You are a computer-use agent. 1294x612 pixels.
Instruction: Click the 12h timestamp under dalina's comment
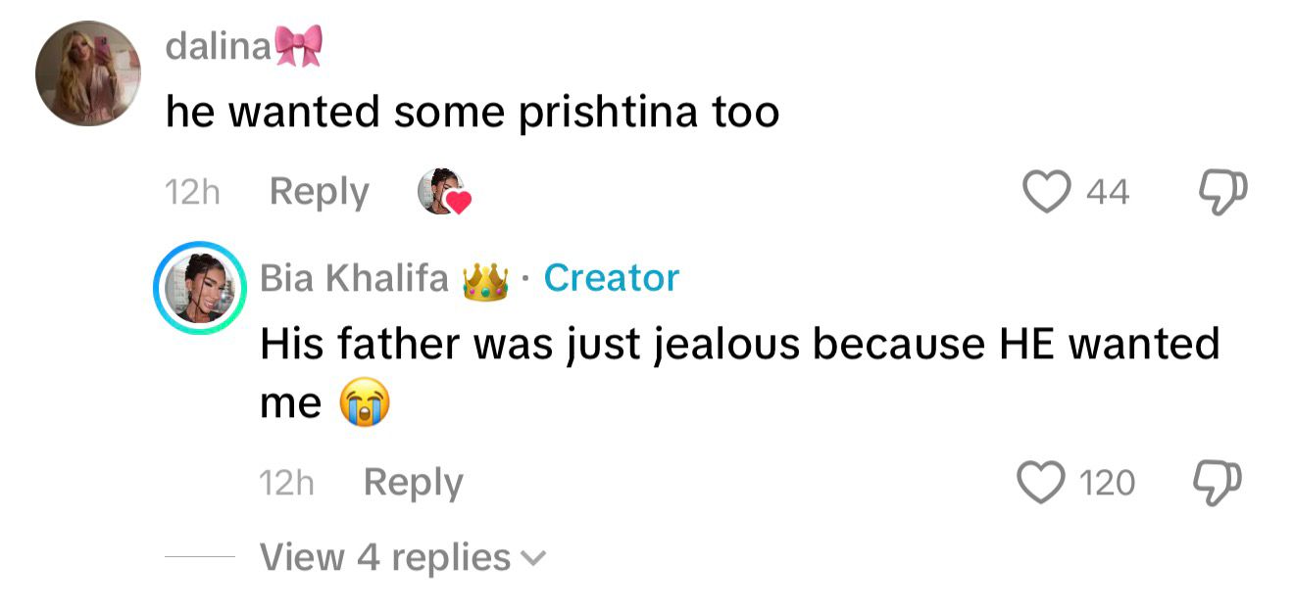(x=192, y=192)
